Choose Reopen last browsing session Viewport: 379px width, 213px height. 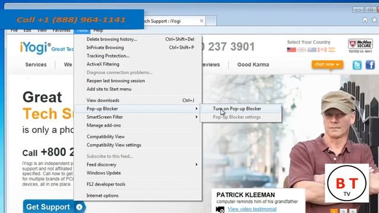coord(138,80)
